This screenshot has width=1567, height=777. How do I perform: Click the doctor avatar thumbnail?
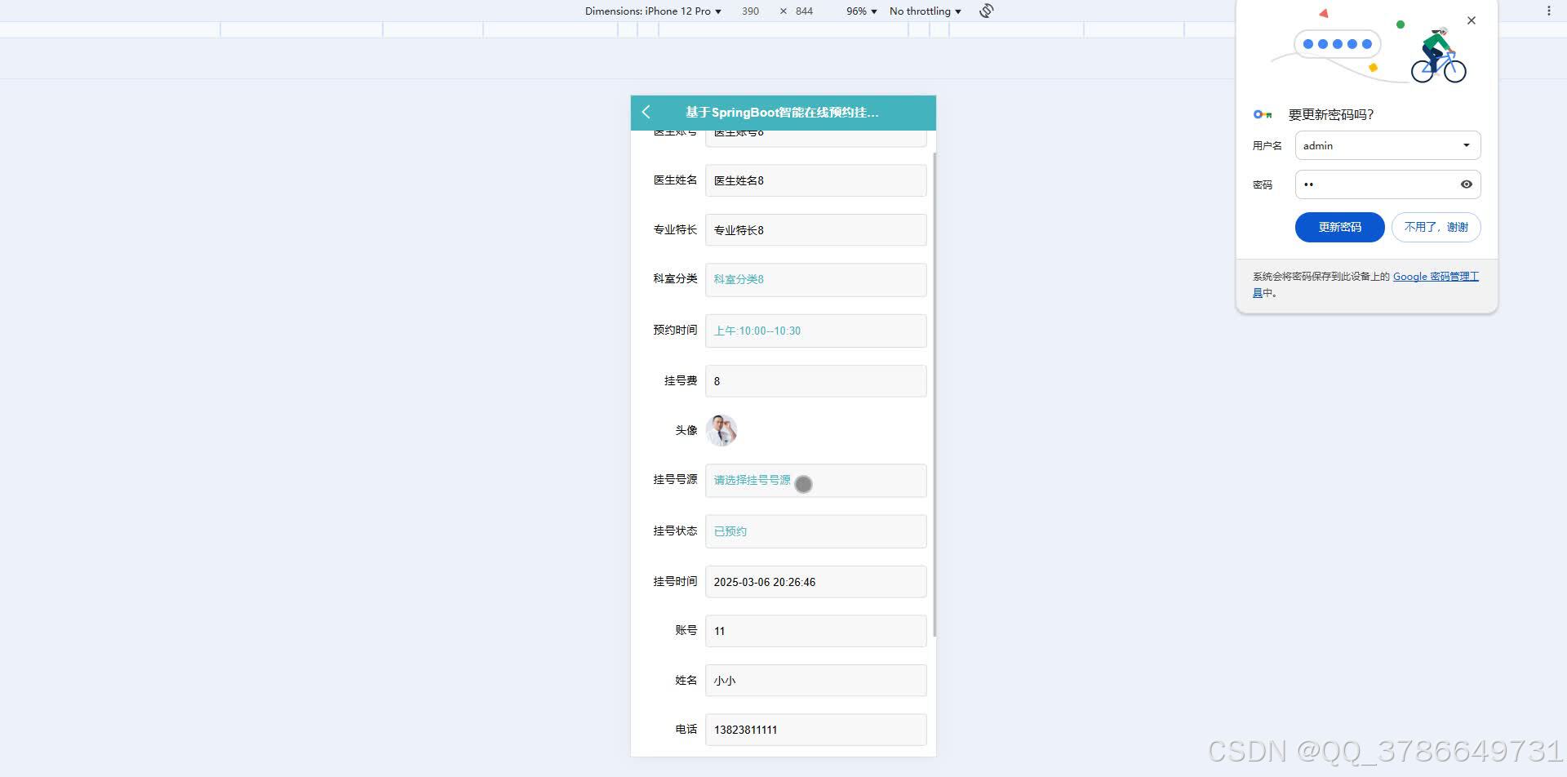(x=721, y=430)
